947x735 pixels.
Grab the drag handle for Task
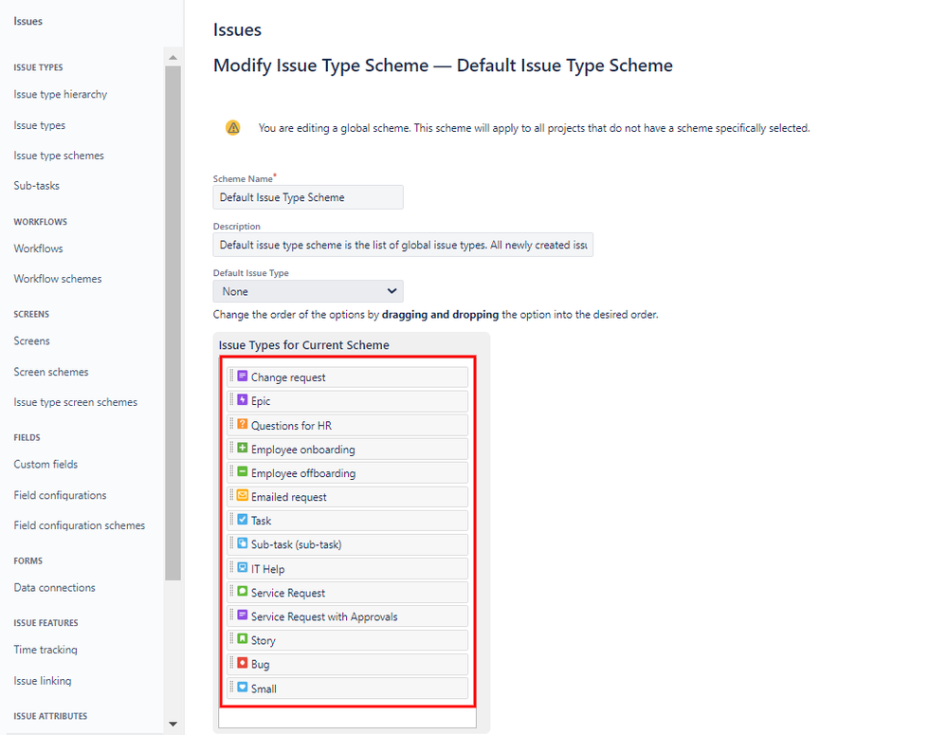tap(231, 519)
